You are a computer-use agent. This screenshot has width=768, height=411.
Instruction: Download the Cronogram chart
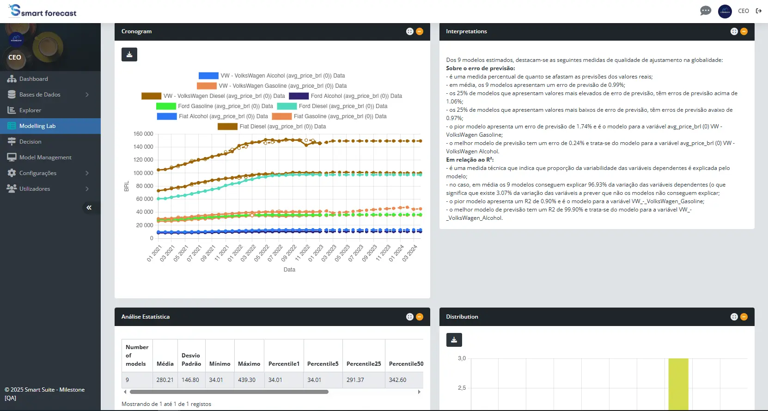coord(129,54)
